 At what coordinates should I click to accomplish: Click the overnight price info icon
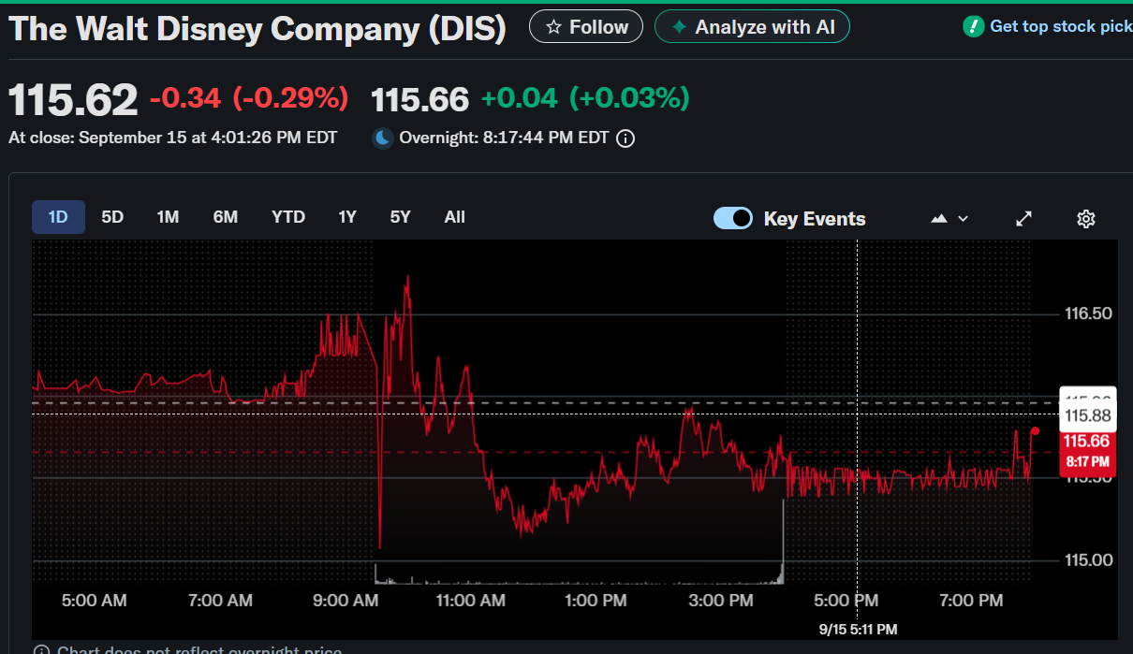(625, 138)
